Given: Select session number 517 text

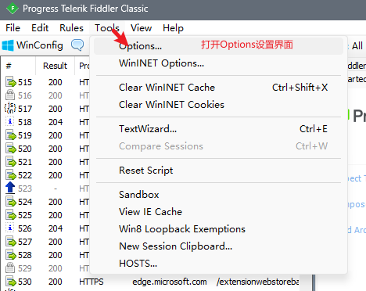Looking at the screenshot, I should (25, 109).
